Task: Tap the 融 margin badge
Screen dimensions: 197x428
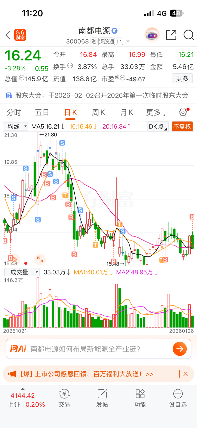Action: tap(94, 41)
